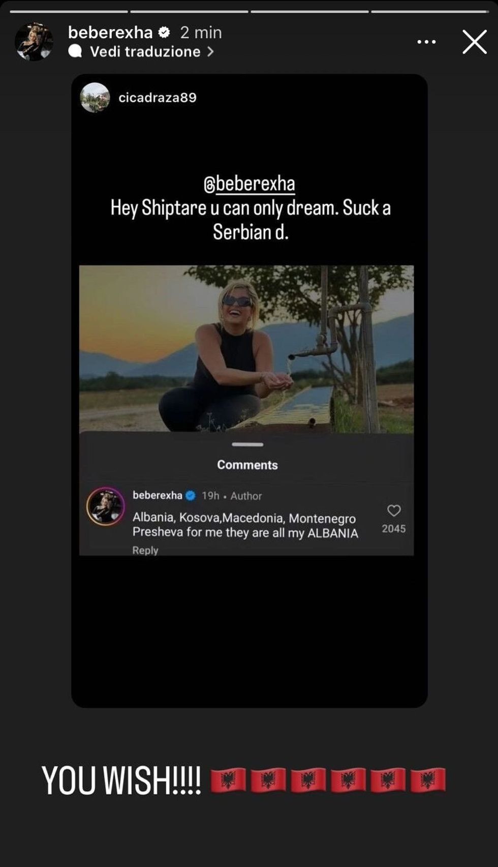Viewport: 498px width, 867px height.
Task: Open cicadraza89 username in reshared story
Action: (x=158, y=98)
